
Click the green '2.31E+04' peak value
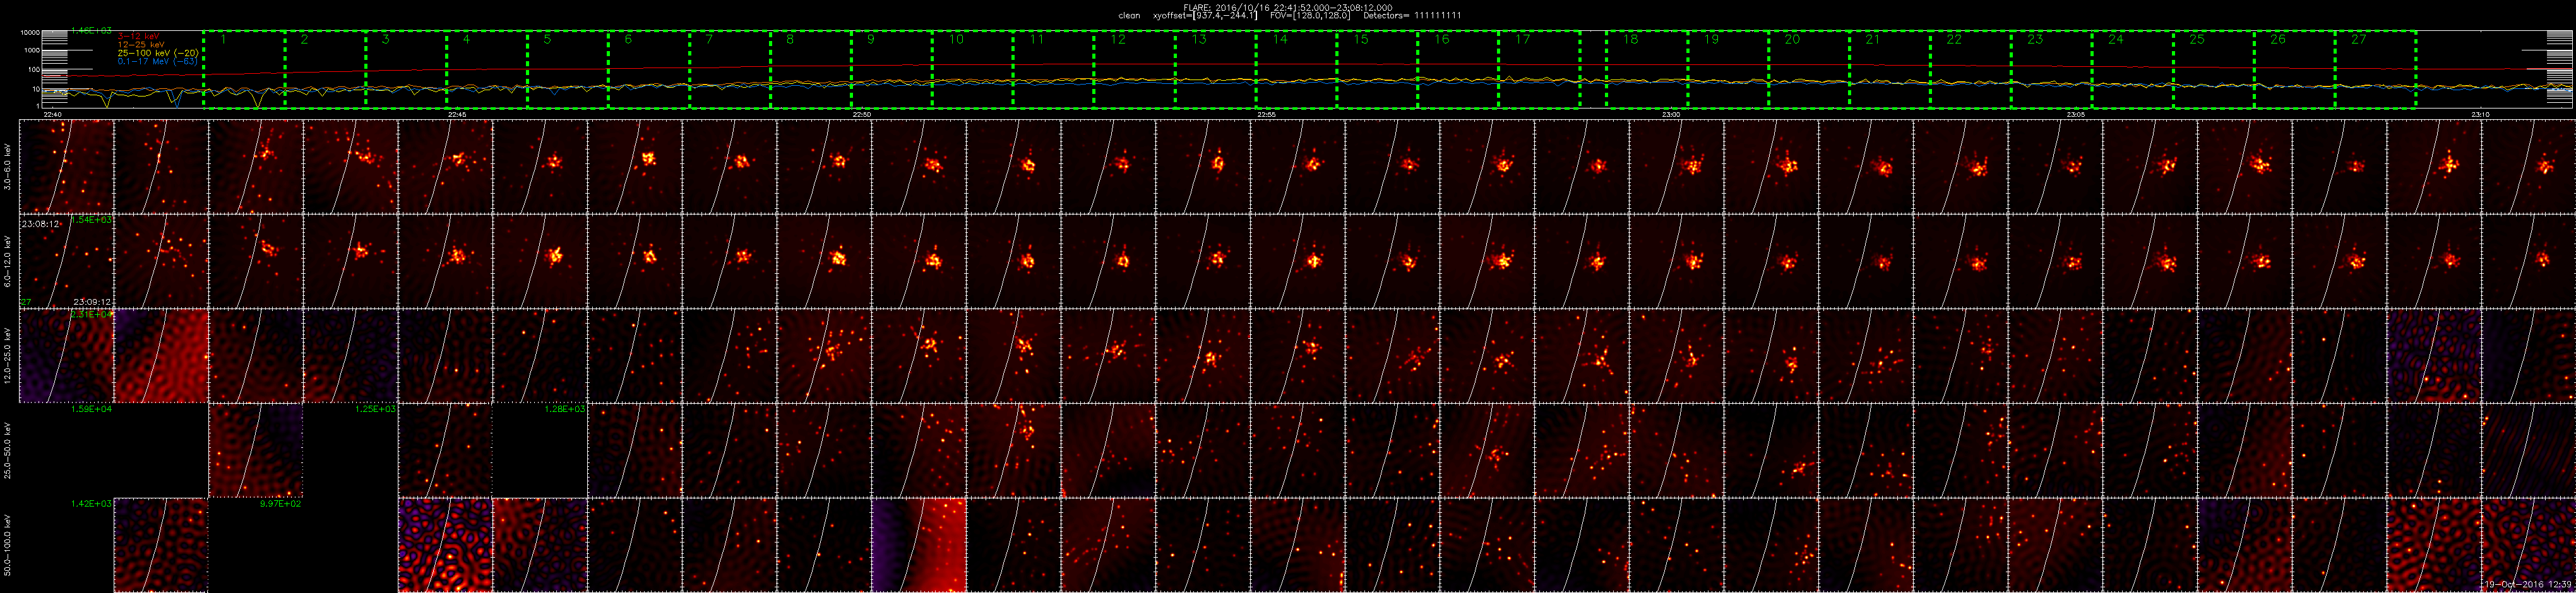91,314
